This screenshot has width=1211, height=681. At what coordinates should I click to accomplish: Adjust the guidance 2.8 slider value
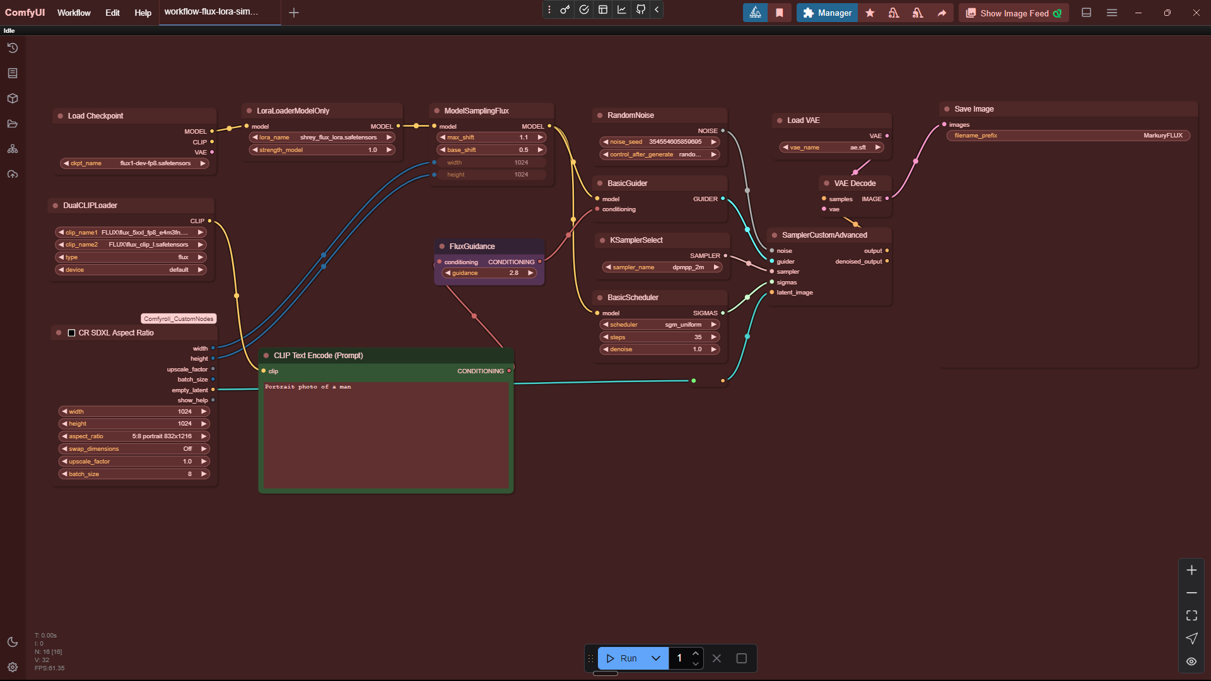click(489, 273)
